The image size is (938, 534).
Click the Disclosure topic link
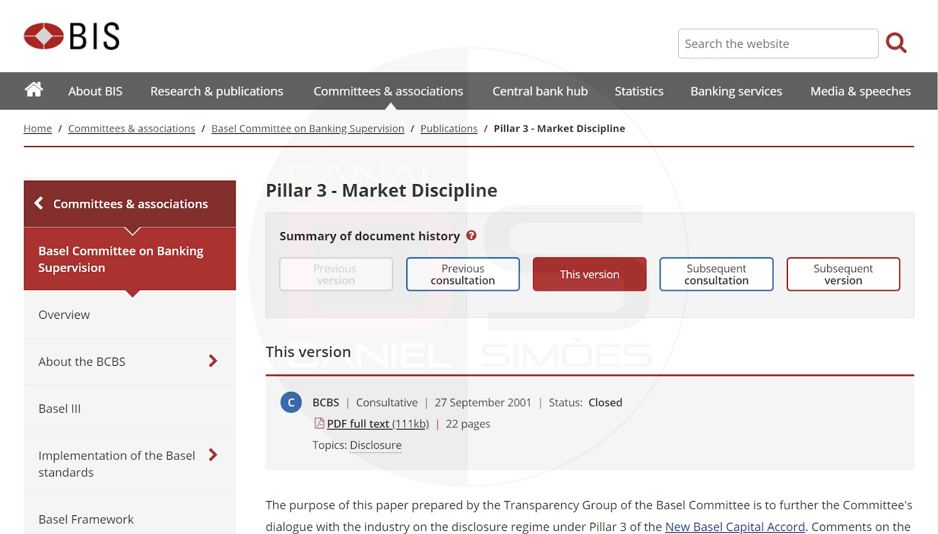(376, 445)
